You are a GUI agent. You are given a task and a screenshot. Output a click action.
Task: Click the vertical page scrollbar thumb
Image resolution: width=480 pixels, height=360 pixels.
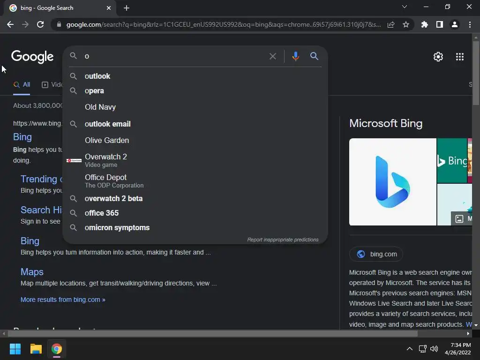[476, 73]
